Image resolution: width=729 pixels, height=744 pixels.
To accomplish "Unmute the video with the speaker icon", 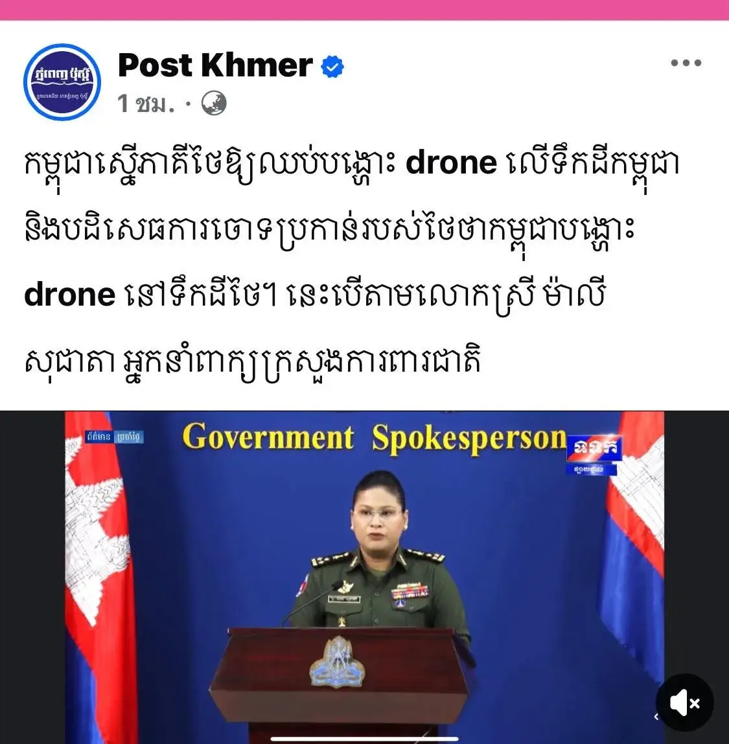I will pos(684,703).
